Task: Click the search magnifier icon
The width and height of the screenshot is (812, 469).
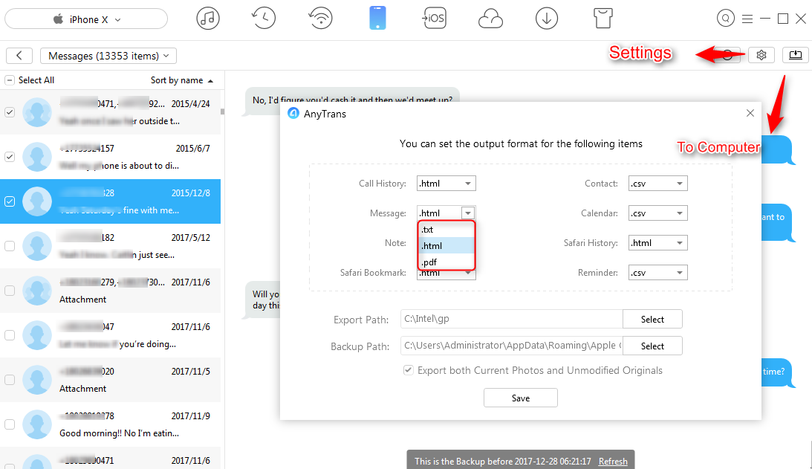Action: click(x=726, y=19)
